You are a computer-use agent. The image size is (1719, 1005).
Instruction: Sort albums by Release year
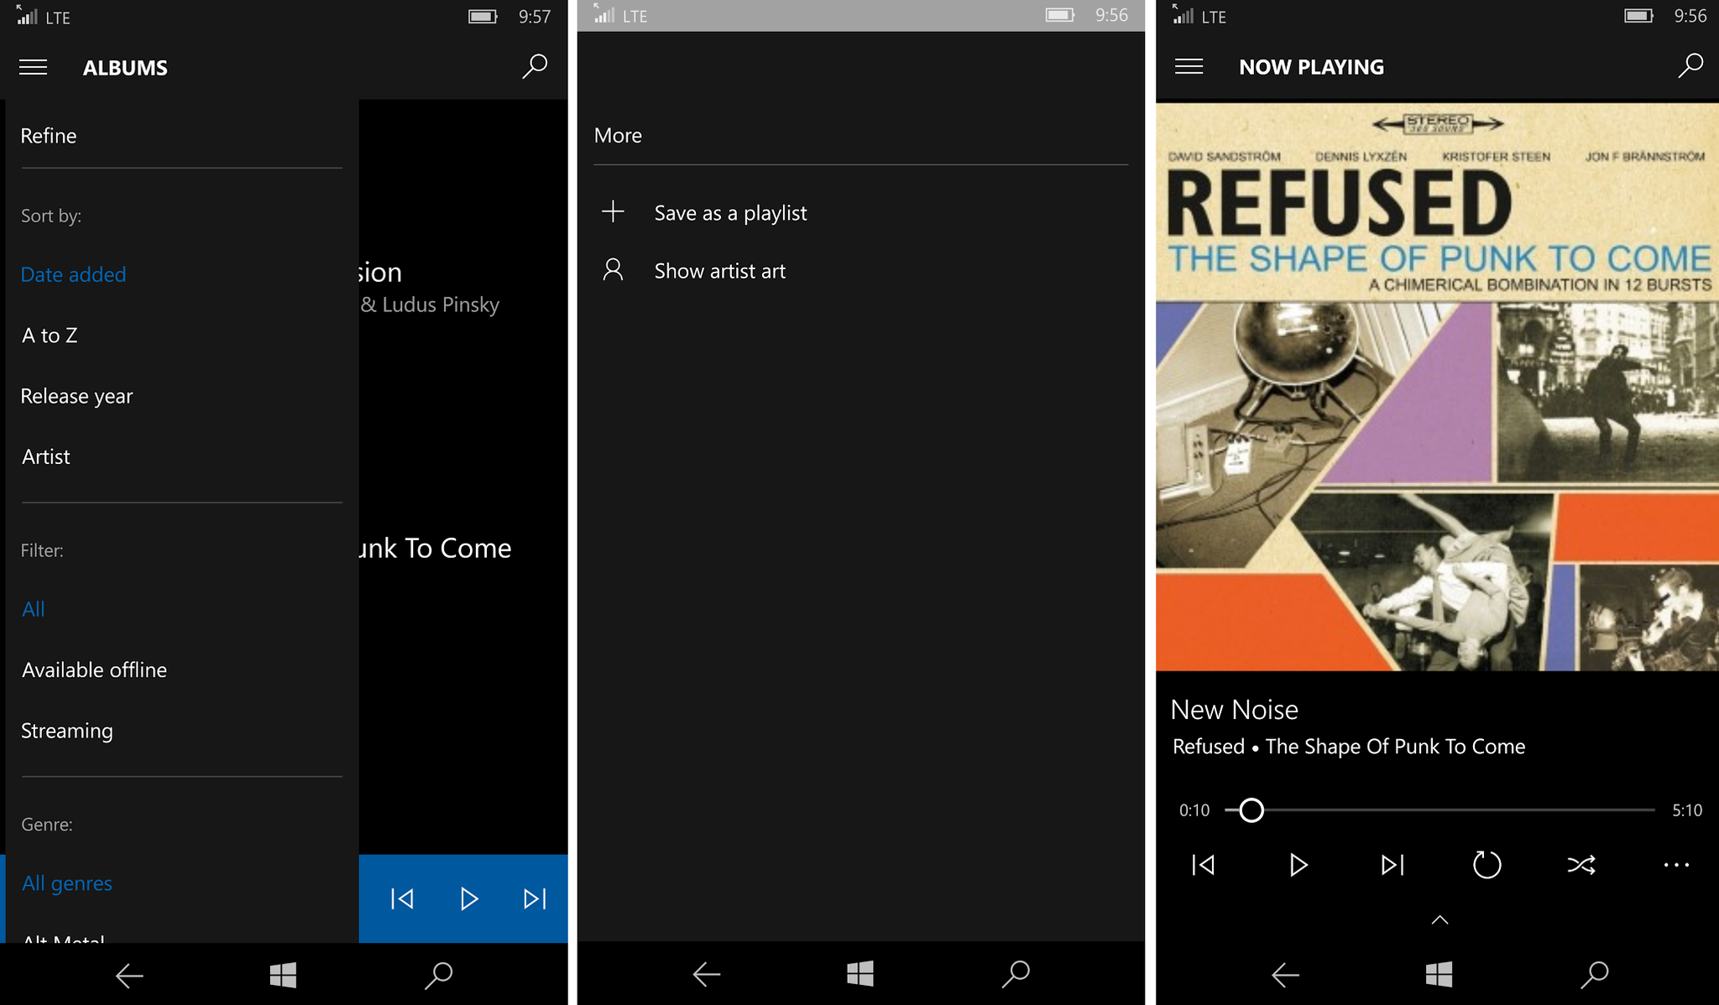tap(76, 396)
